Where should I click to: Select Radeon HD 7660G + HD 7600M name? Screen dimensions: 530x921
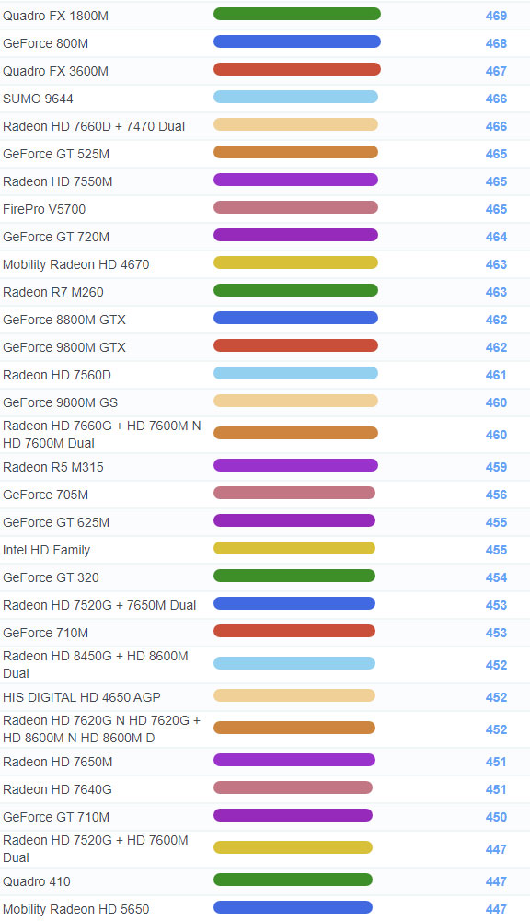[x=102, y=434]
